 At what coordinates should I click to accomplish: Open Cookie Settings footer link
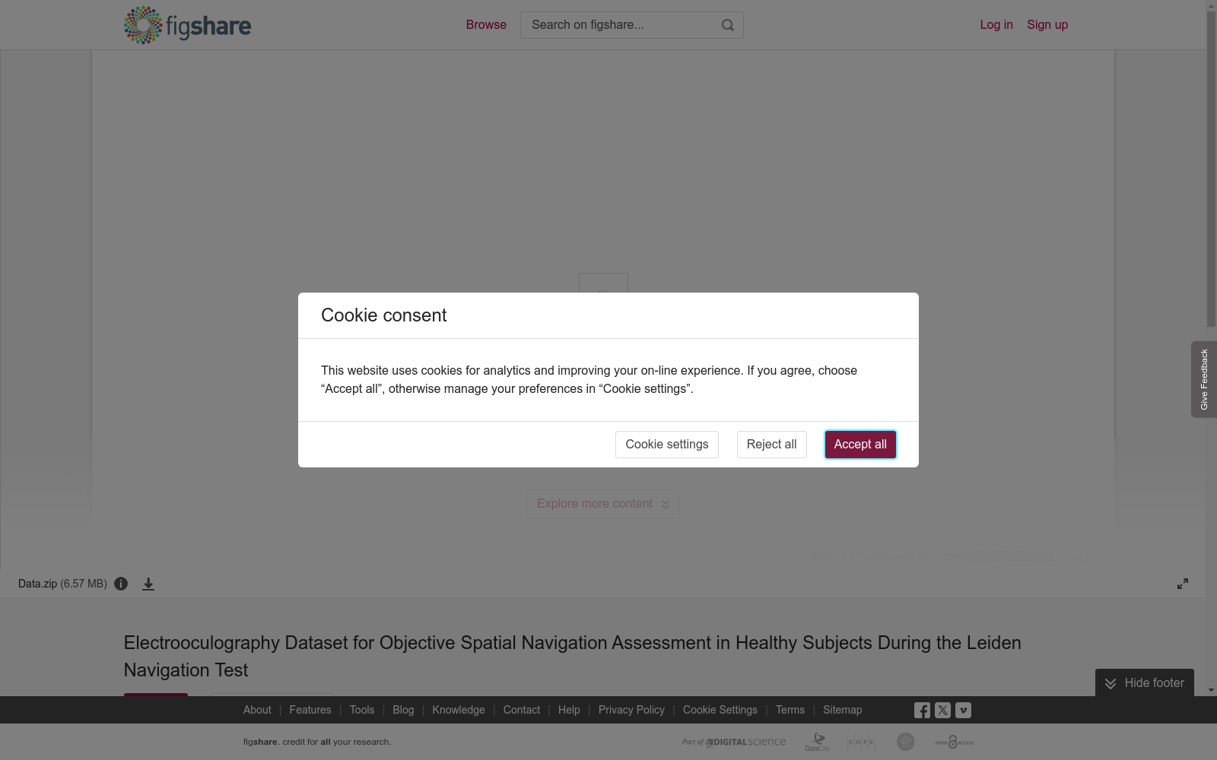(720, 710)
